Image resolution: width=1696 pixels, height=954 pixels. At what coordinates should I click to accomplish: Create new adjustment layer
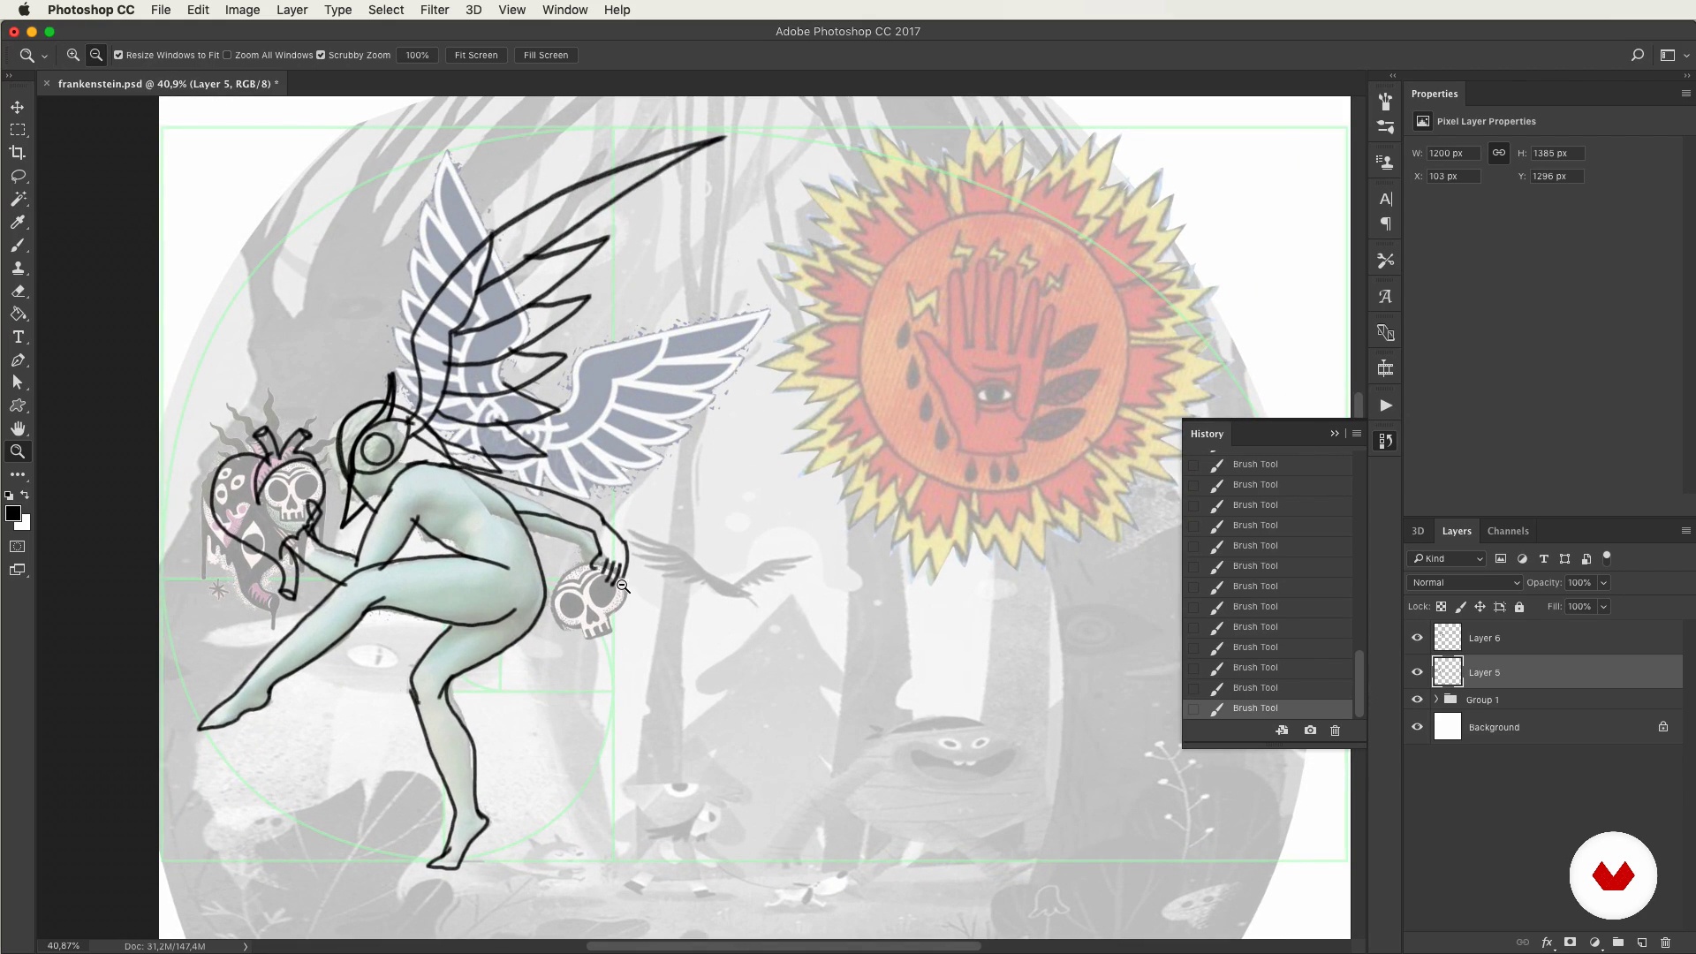tap(1594, 943)
